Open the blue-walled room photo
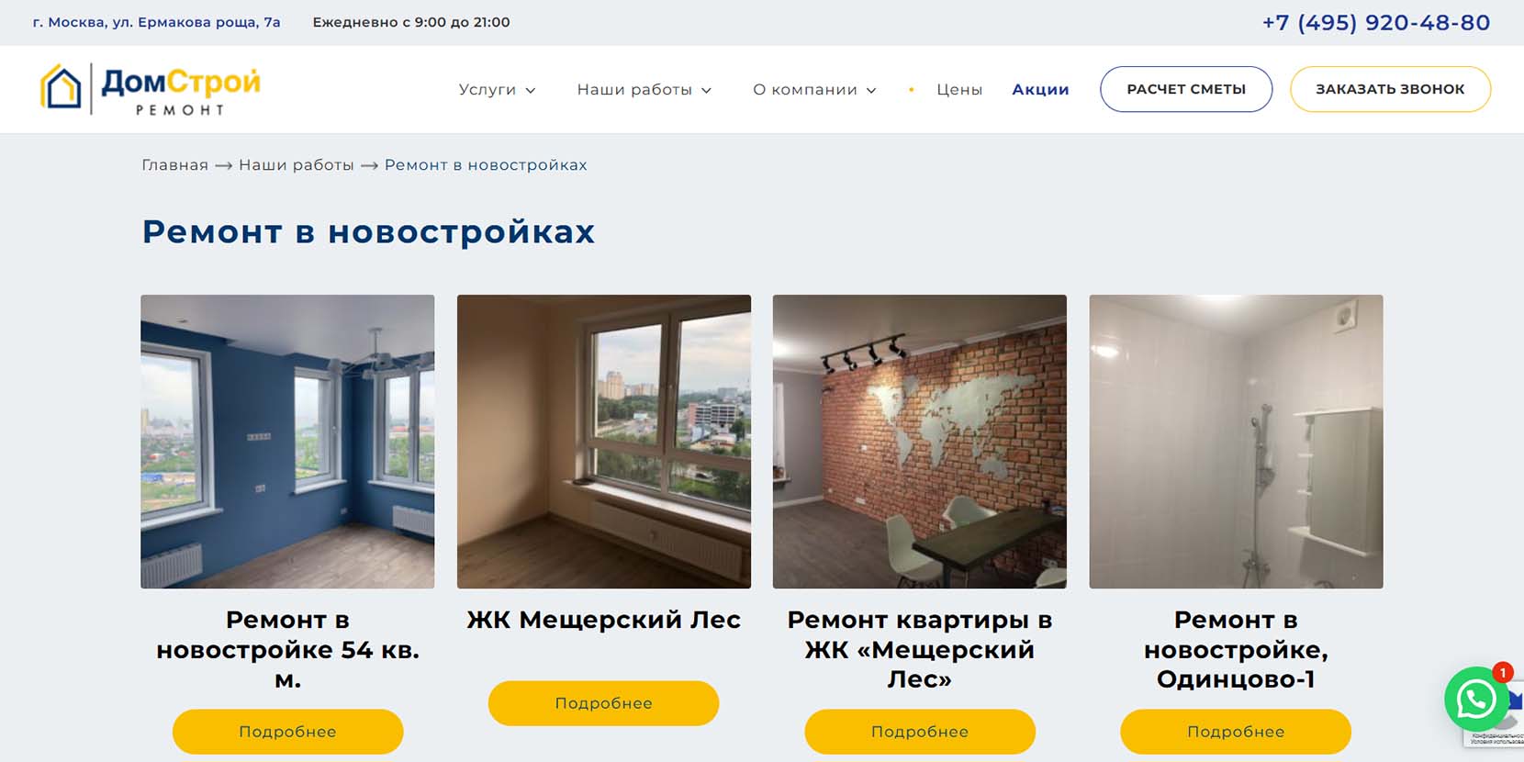The width and height of the screenshot is (1524, 762). click(x=287, y=442)
